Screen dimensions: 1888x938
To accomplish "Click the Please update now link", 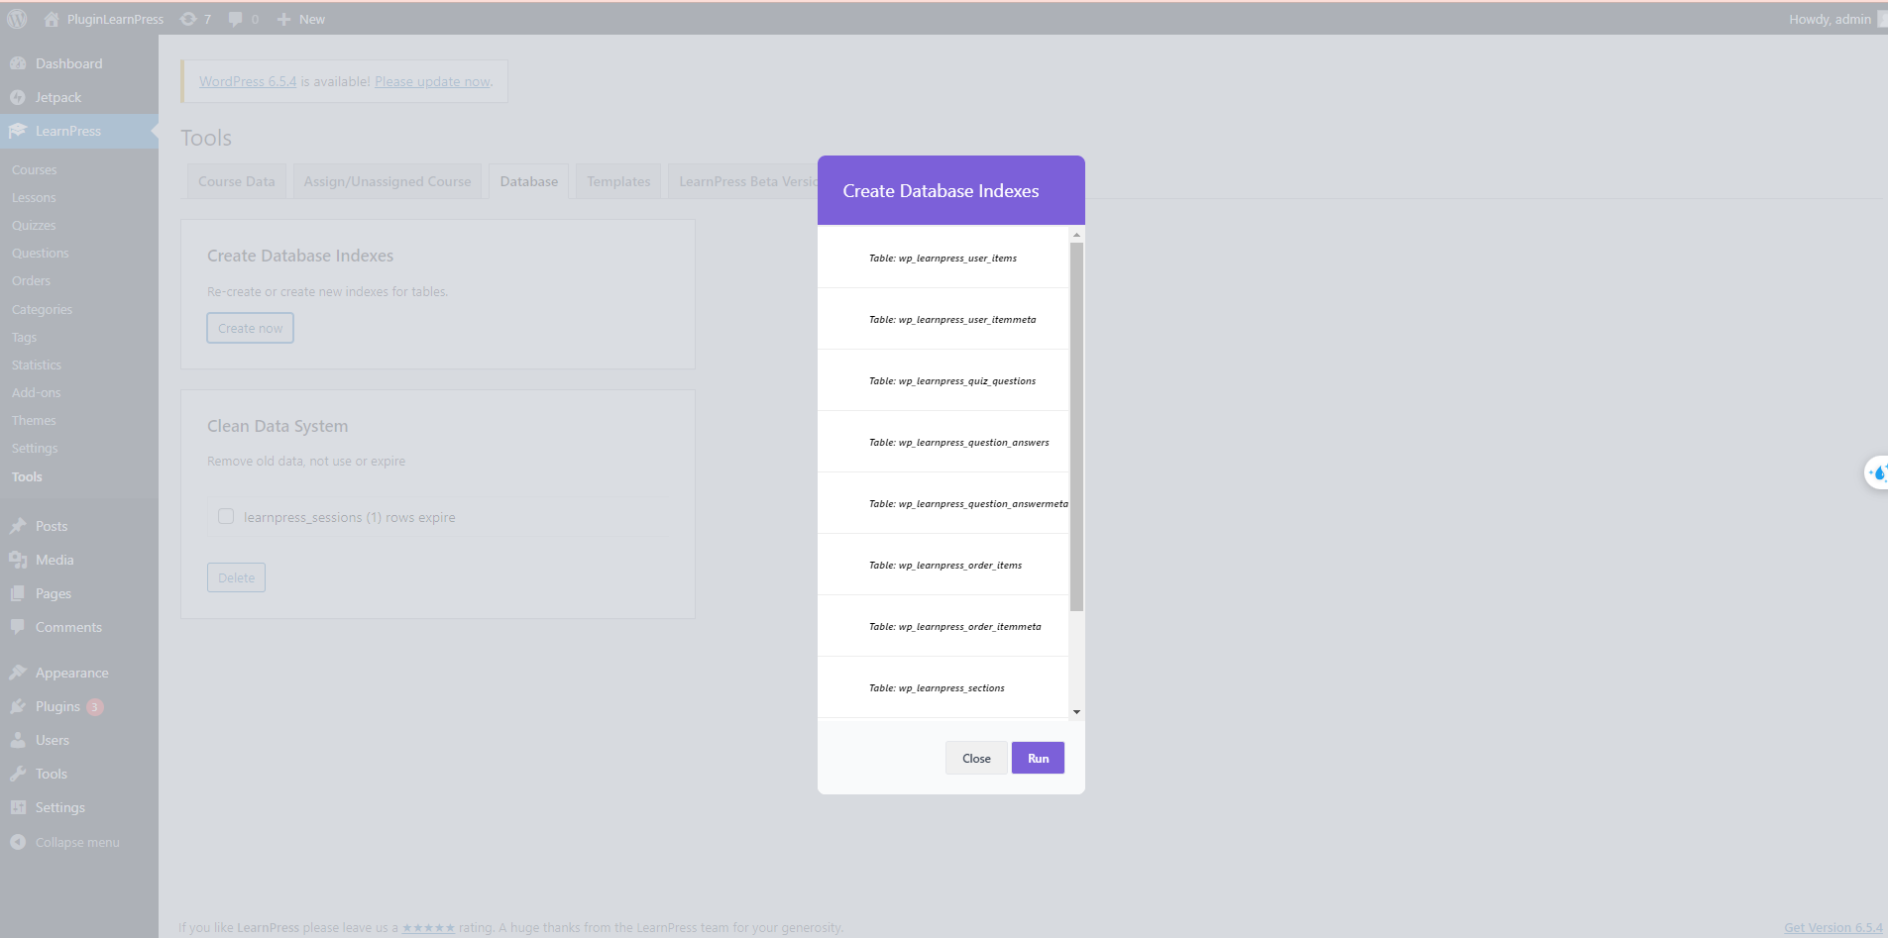I will (432, 81).
